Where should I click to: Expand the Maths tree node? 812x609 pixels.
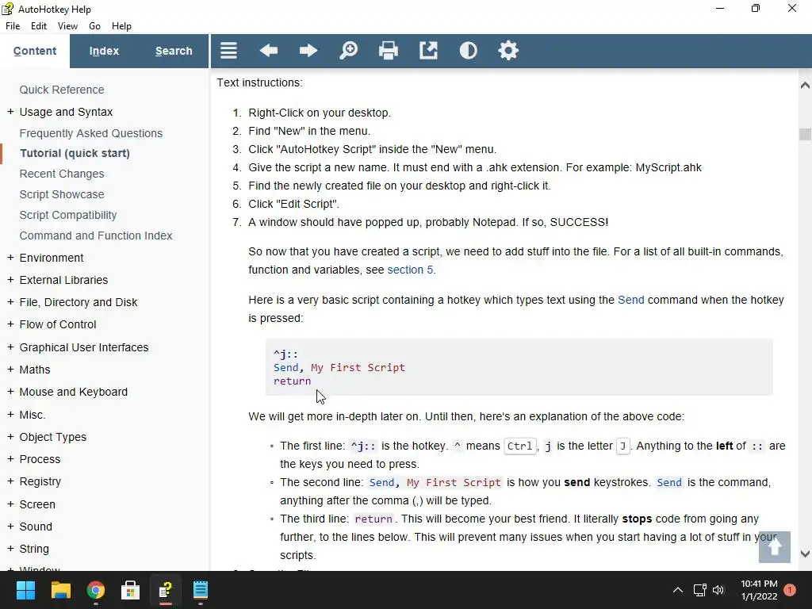[10, 370]
